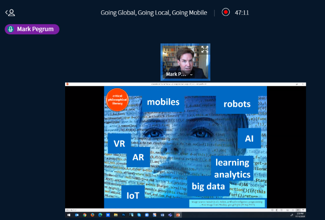
Task: Open the participants panel icon
Action: [x=10, y=13]
